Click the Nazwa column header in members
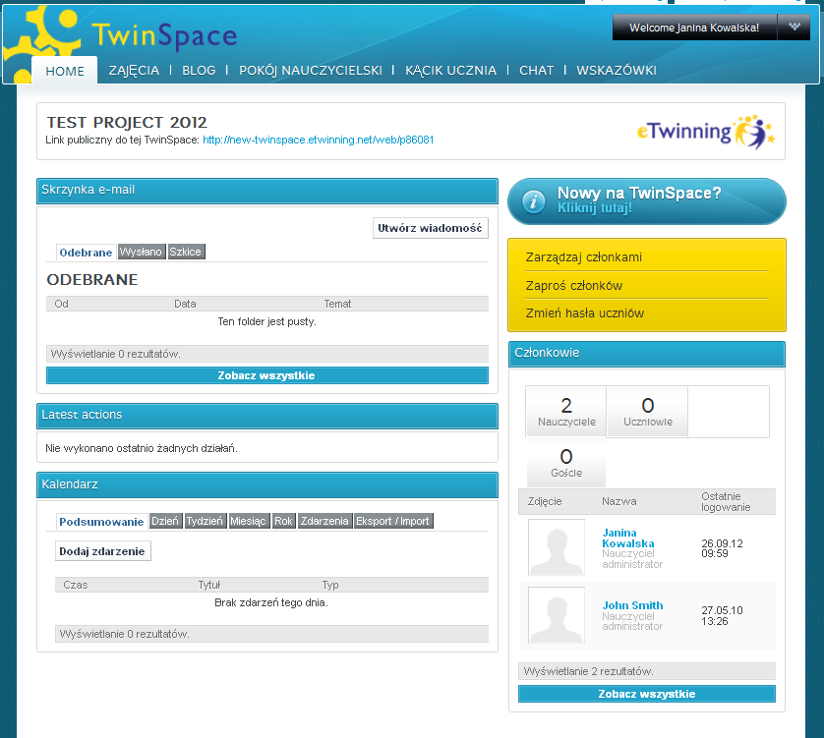Screen dimensions: 824x738 pyautogui.click(x=619, y=501)
